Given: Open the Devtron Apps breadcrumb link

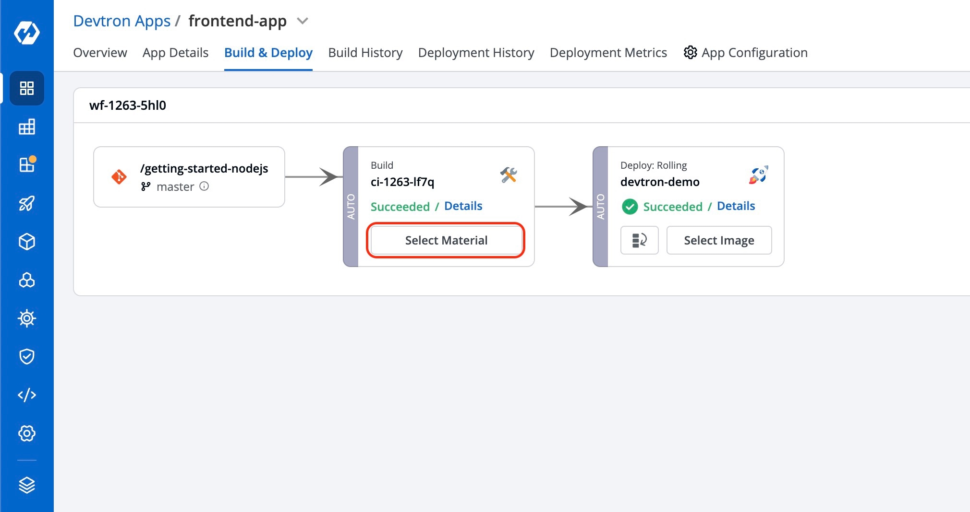Looking at the screenshot, I should pyautogui.click(x=122, y=21).
